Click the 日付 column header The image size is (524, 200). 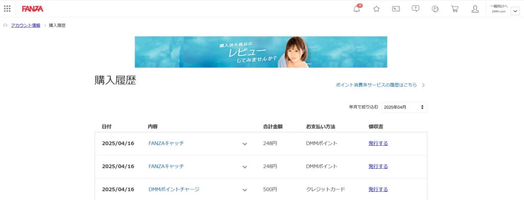pyautogui.click(x=106, y=127)
